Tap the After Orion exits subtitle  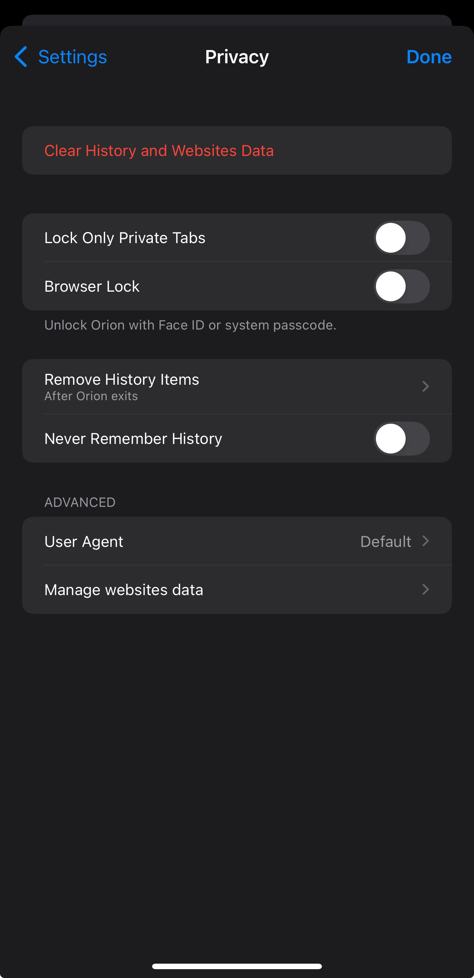click(91, 396)
